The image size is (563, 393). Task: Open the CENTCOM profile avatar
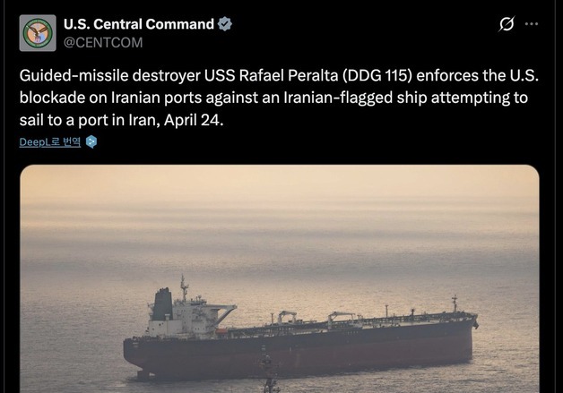click(38, 33)
